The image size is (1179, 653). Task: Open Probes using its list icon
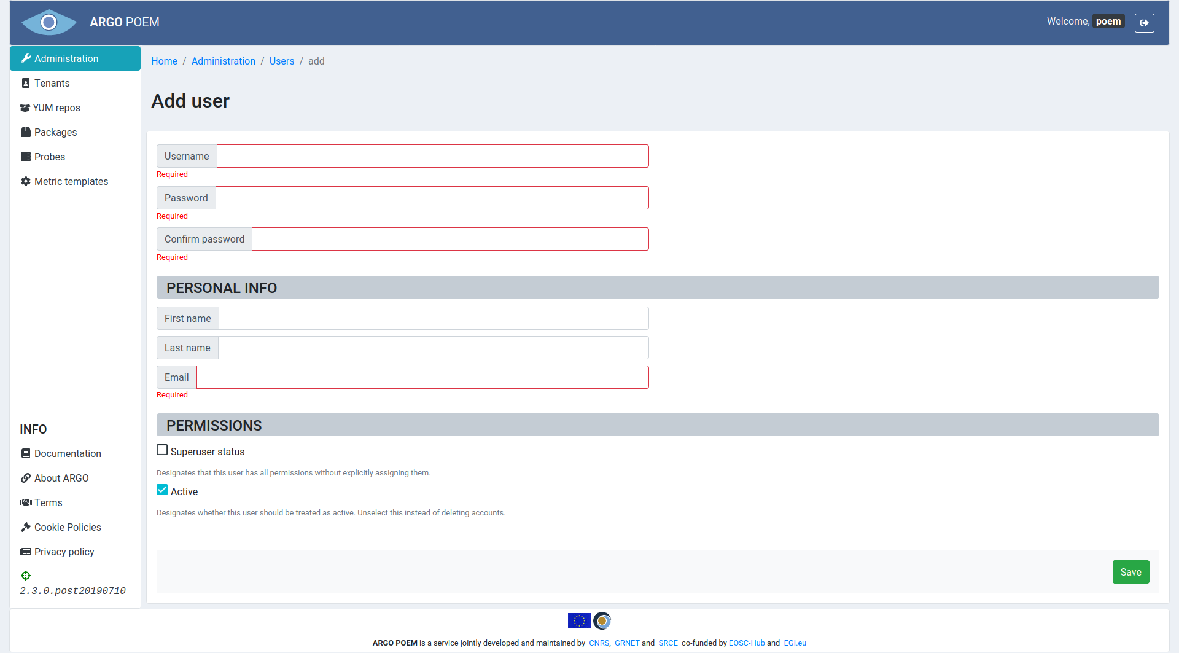pos(25,156)
